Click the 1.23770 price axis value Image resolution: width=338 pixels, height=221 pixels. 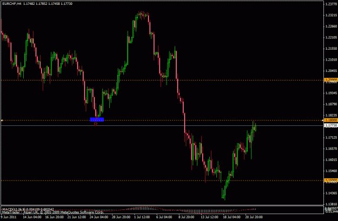(332, 4)
